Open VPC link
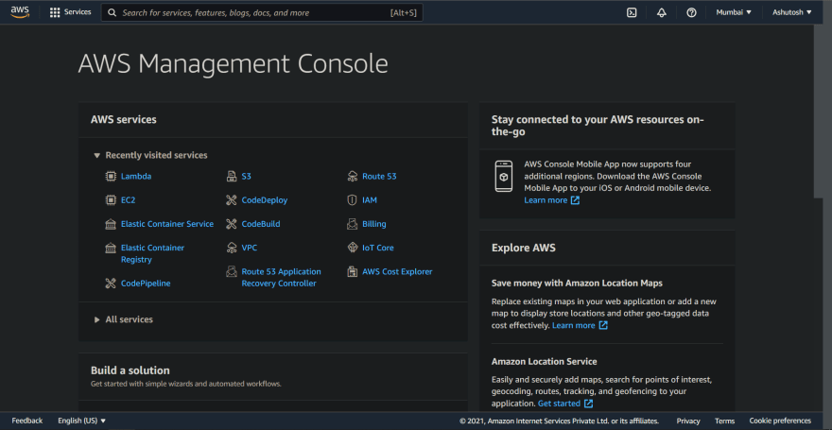 tap(250, 248)
